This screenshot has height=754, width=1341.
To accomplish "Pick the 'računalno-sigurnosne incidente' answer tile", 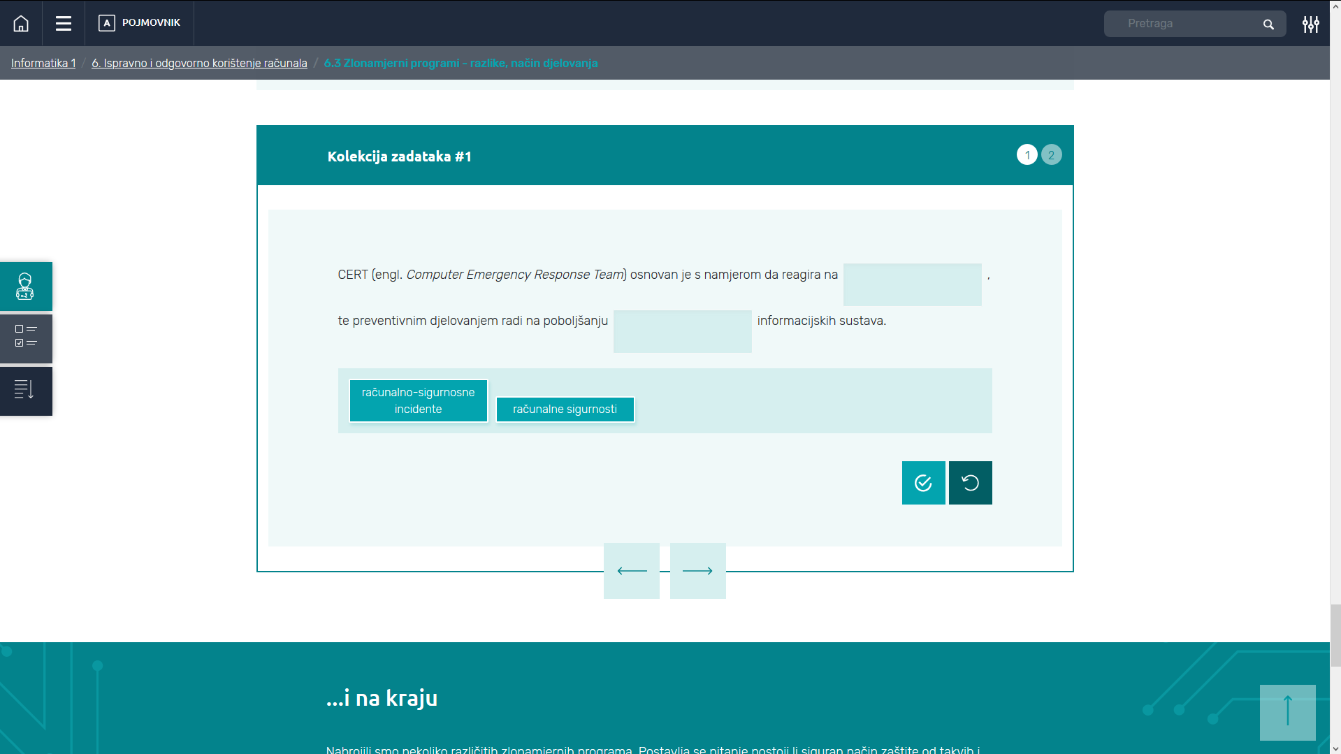I will 418,401.
